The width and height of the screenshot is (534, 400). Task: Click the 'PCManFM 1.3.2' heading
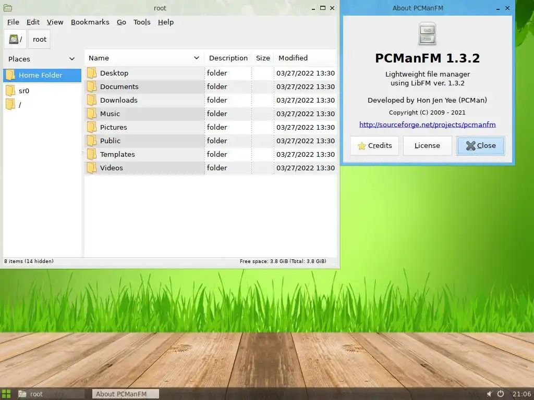(x=428, y=58)
